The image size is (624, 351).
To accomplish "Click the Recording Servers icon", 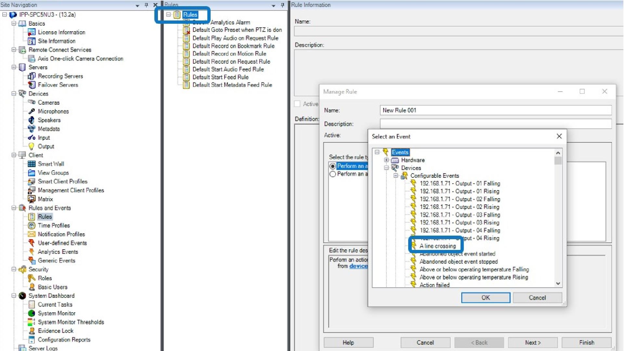I will tap(32, 76).
